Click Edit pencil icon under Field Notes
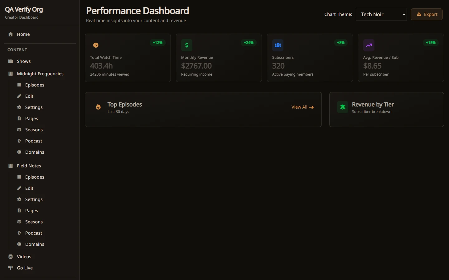Screen dimensions: 449x280 pyautogui.click(x=19, y=188)
